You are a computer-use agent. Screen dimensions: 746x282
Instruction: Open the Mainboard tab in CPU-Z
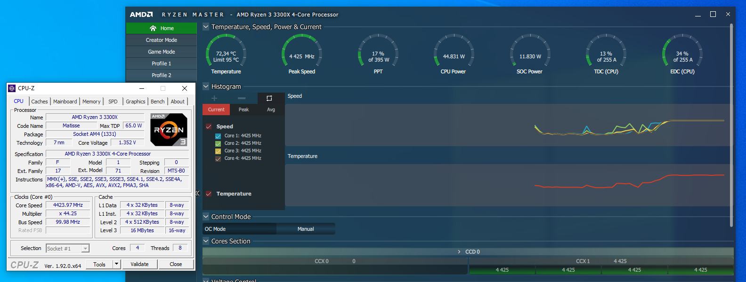[x=65, y=102]
